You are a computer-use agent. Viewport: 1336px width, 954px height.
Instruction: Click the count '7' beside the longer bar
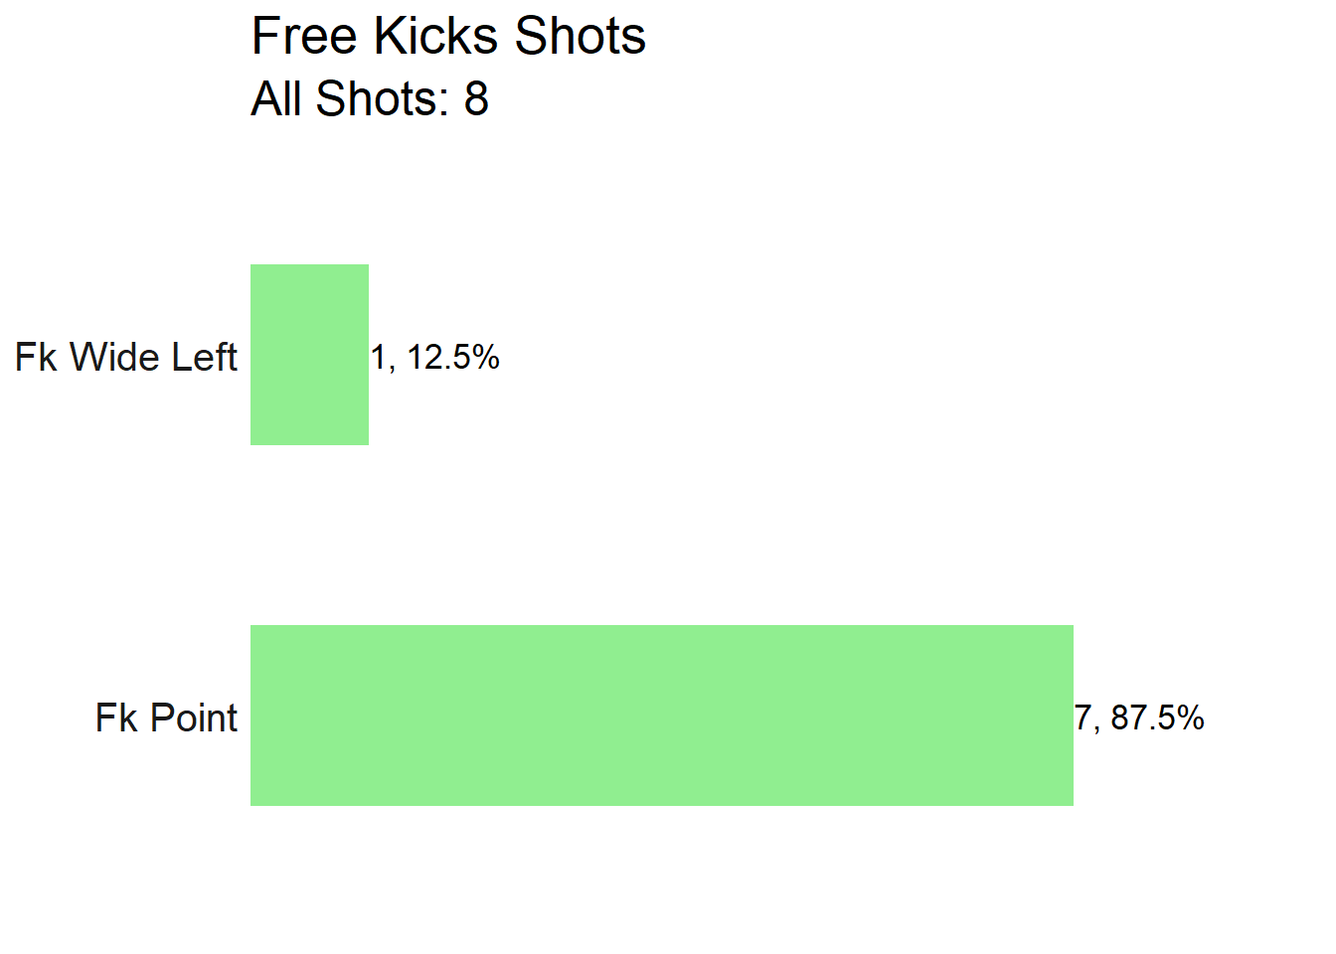tap(1084, 717)
